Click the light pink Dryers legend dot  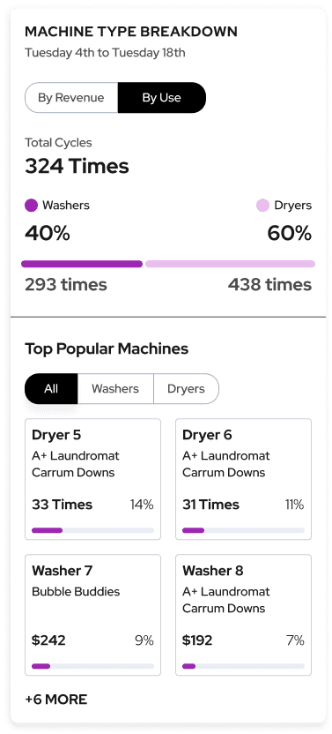pos(262,205)
